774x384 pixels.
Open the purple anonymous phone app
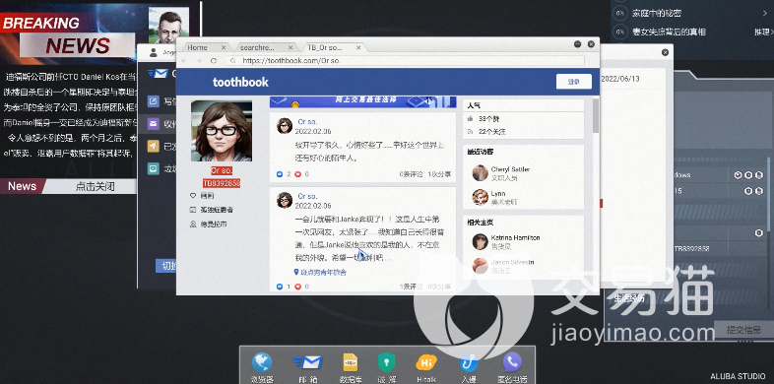point(512,362)
